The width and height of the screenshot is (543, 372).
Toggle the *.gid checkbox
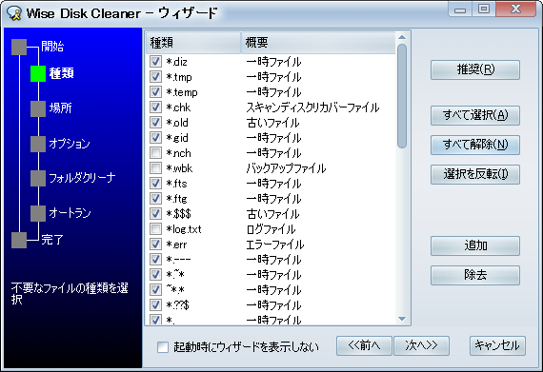click(x=155, y=138)
